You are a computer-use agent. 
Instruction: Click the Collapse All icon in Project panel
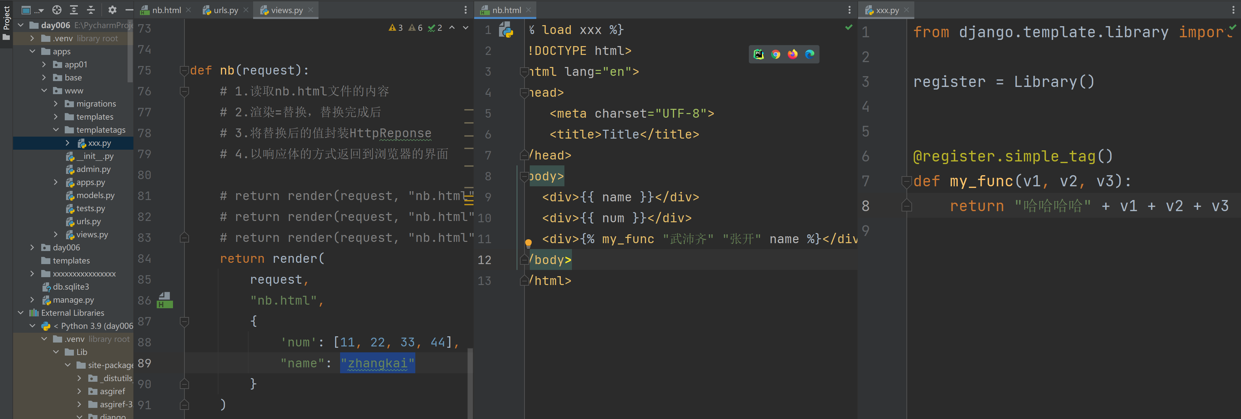tap(91, 9)
